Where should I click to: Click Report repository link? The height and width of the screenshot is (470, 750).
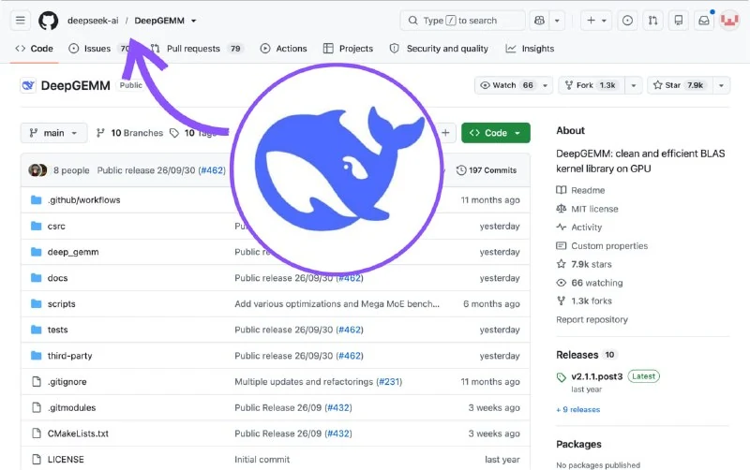click(x=592, y=319)
